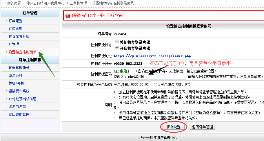Viewport: 264px width, 141px height.
Task: Open 端口映射管理 sidebar item
Action: (x=19, y=114)
